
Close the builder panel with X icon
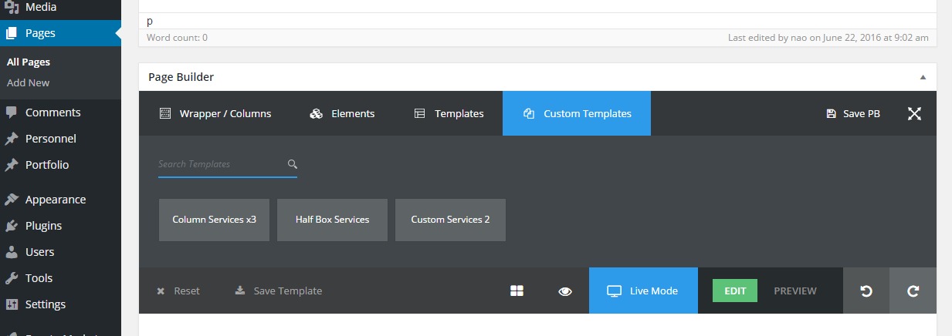tap(914, 113)
